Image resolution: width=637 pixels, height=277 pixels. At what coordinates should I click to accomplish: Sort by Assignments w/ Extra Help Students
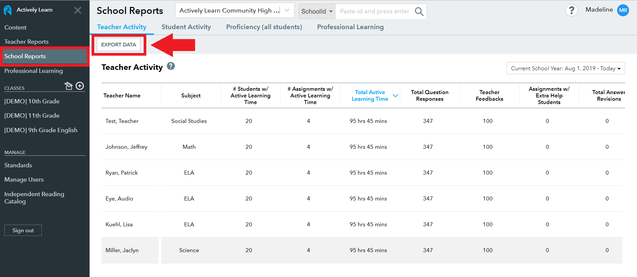549,95
